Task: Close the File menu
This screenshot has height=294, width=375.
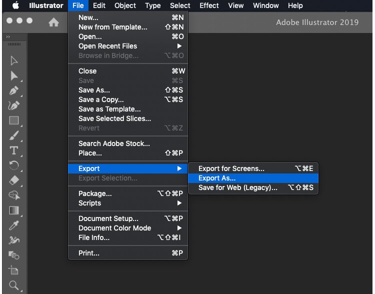Action: coord(78,5)
